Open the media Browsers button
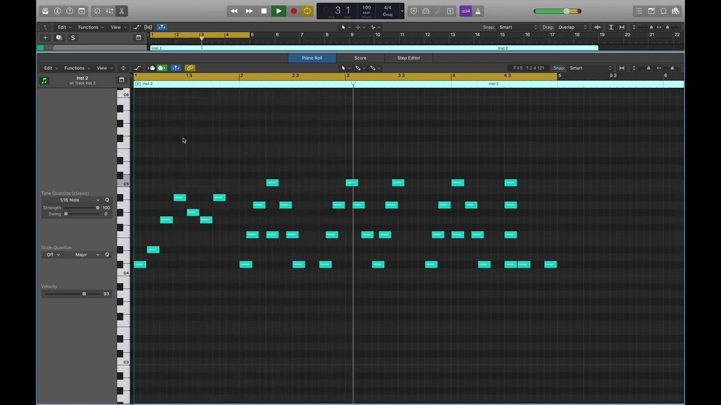Viewport: 721px width, 405px height. 675,11
